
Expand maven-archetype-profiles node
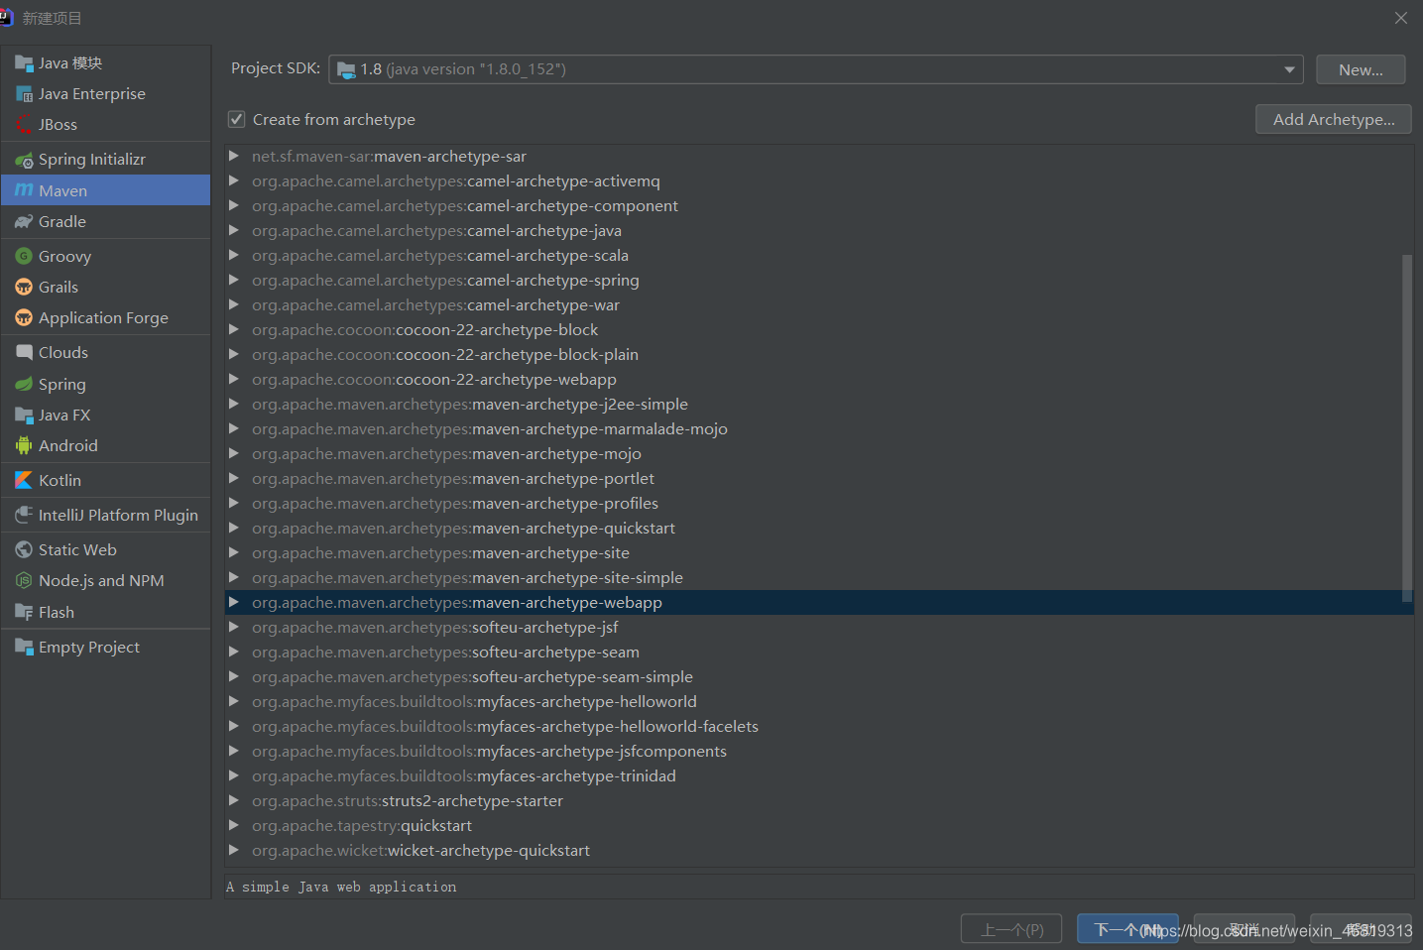coord(234,503)
